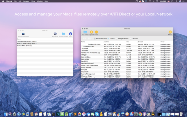Sort files by the Modified column header
The width and height of the screenshot is (187, 117).
tap(106, 42)
